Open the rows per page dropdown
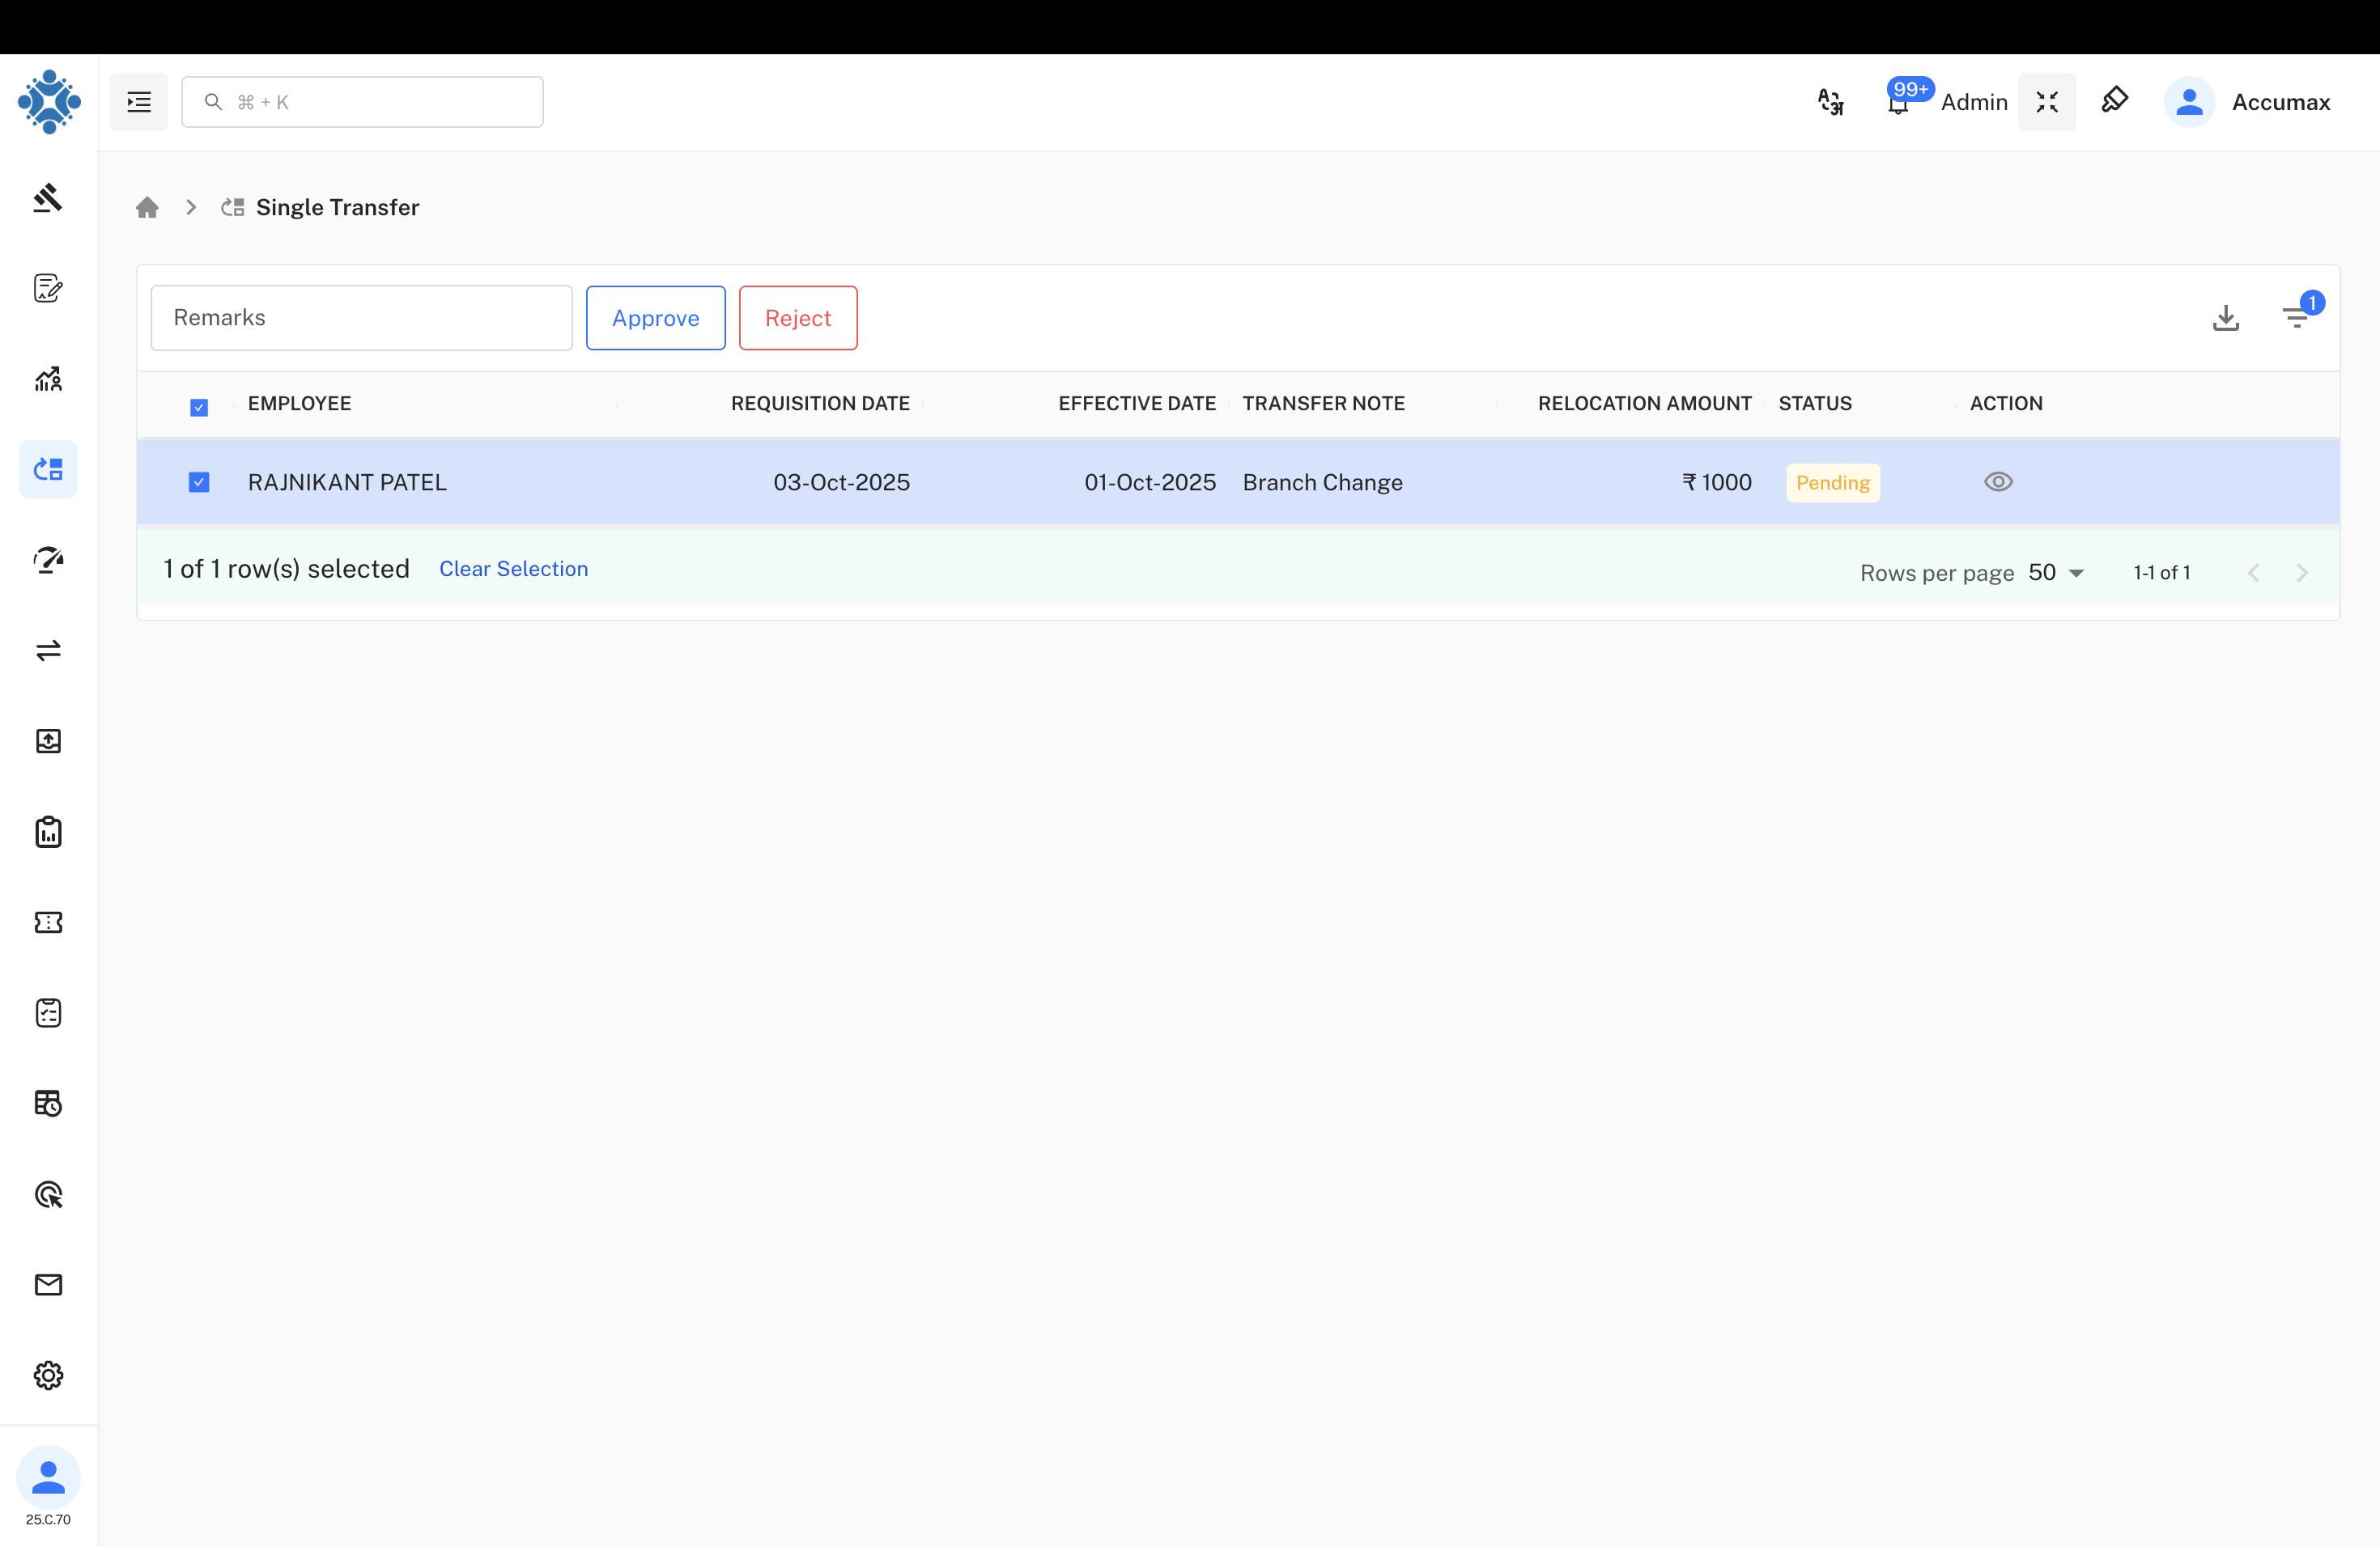 click(x=2056, y=573)
